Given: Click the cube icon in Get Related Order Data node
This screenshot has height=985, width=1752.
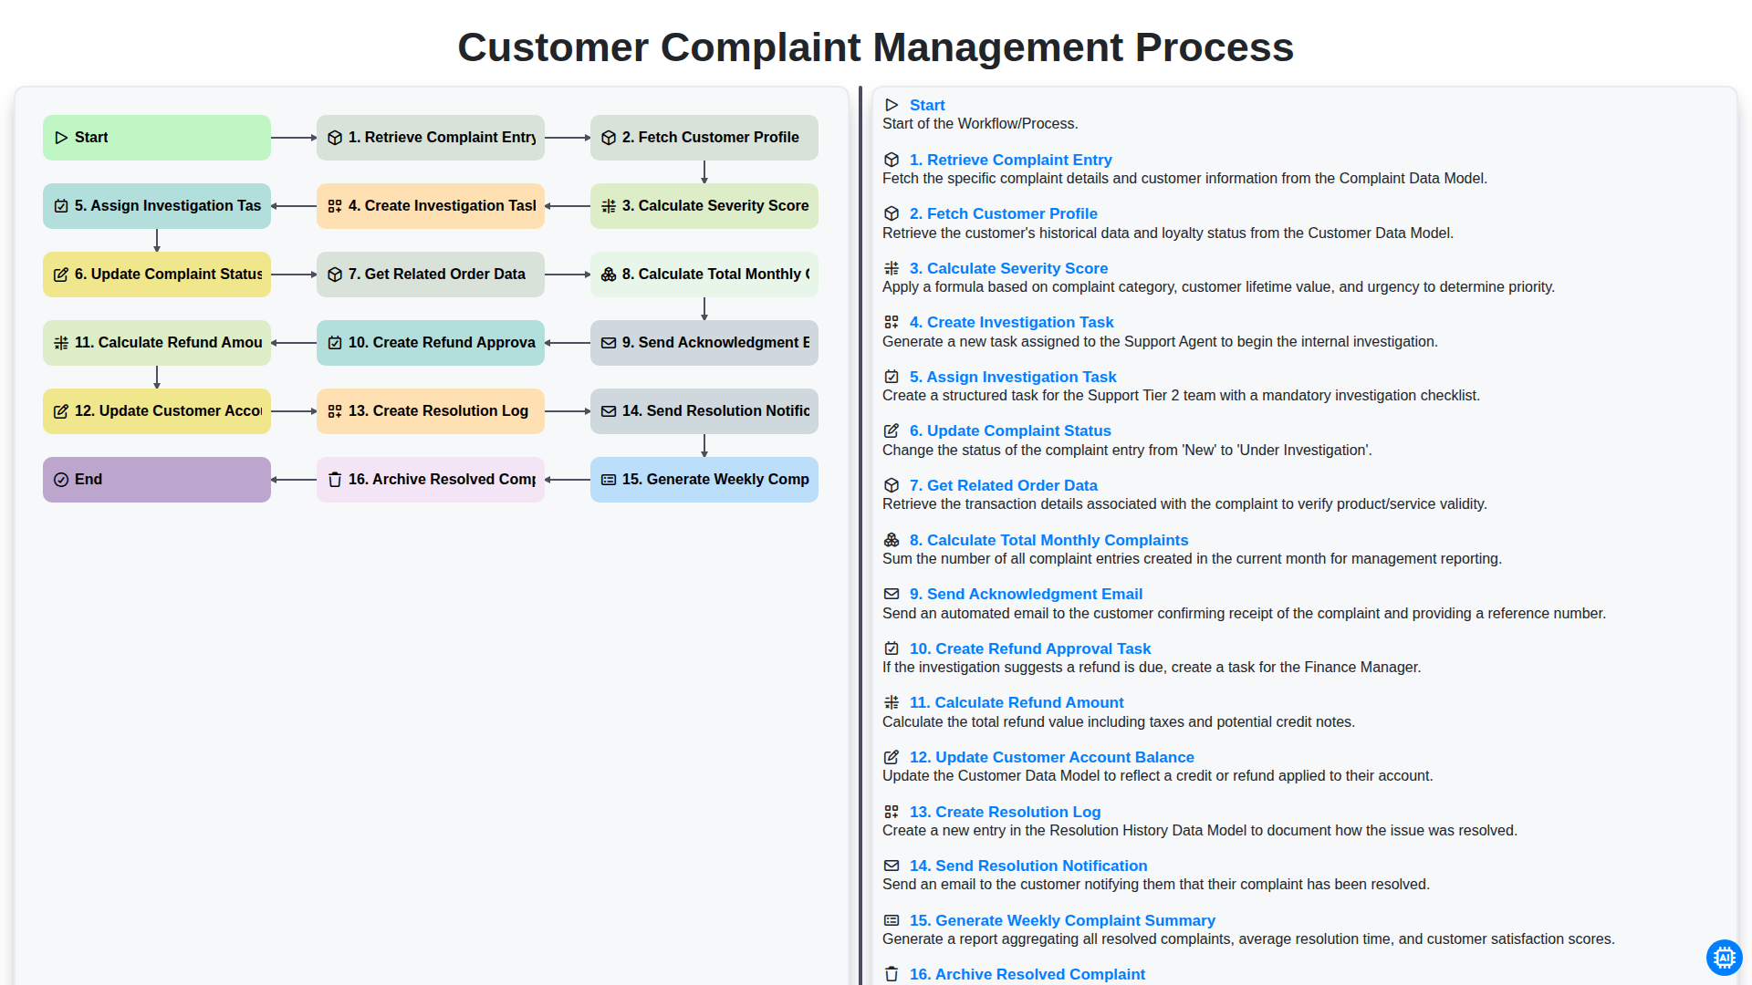Looking at the screenshot, I should click(x=335, y=275).
